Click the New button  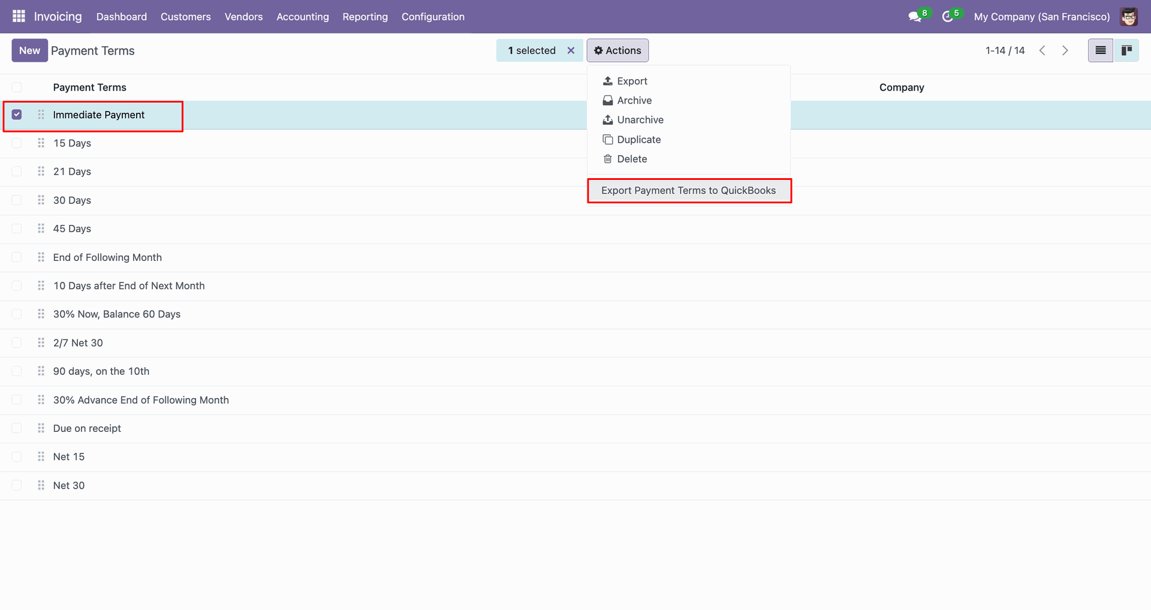[x=29, y=50]
